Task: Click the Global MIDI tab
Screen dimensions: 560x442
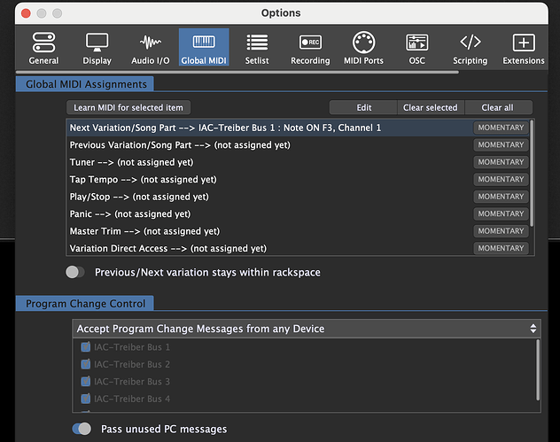Action: [x=204, y=48]
